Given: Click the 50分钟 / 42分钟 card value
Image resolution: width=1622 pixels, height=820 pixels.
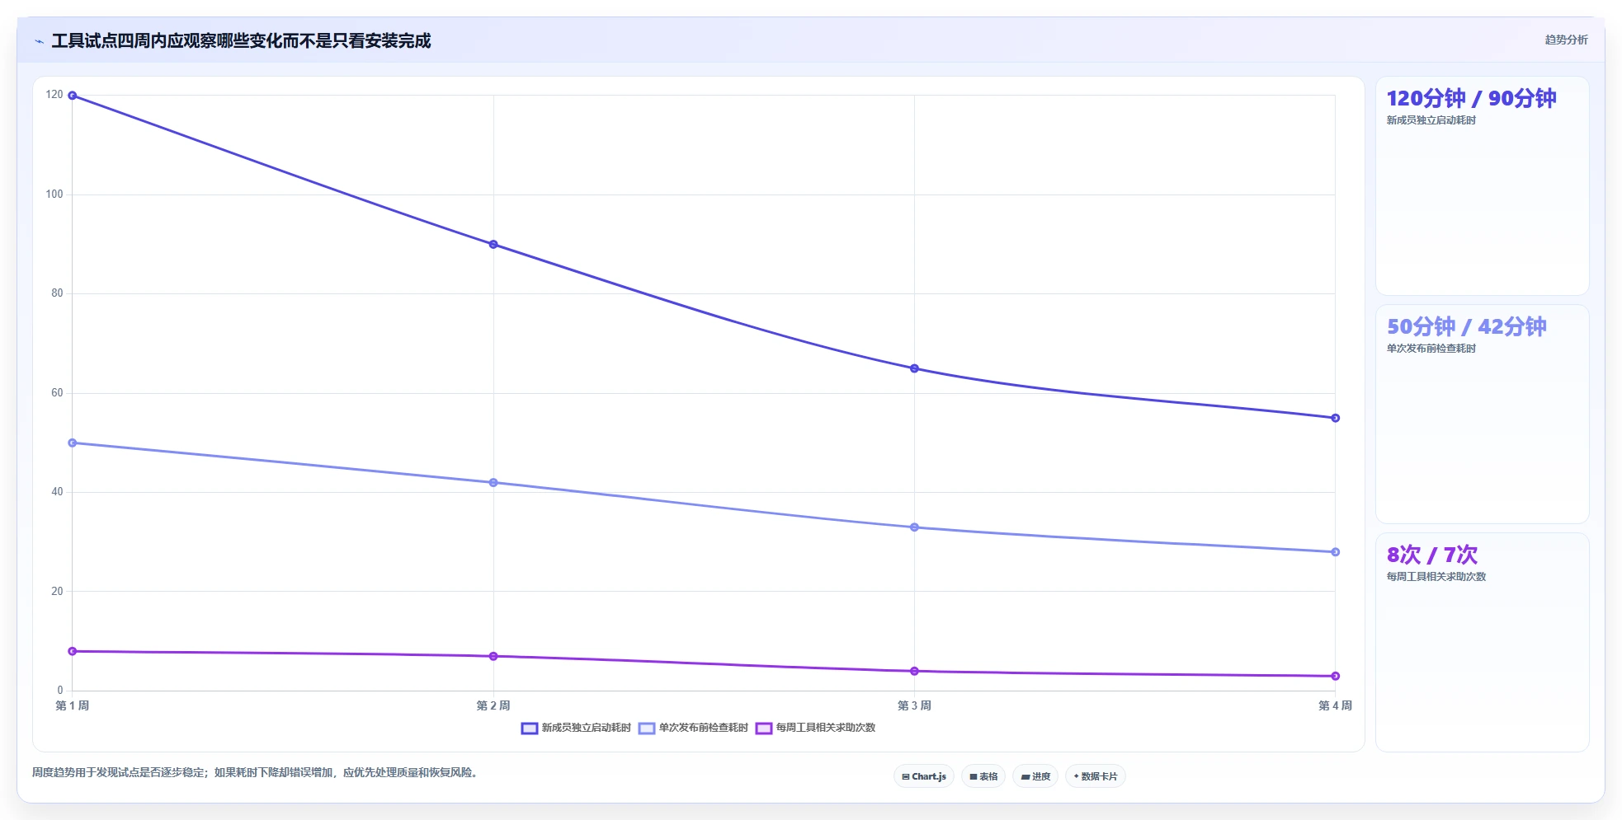Looking at the screenshot, I should [1466, 326].
